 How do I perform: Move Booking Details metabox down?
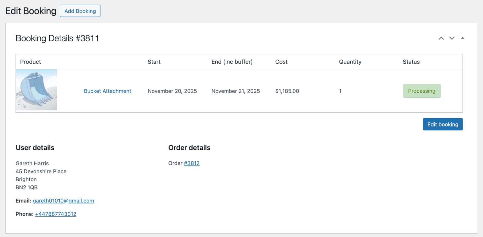click(x=452, y=38)
